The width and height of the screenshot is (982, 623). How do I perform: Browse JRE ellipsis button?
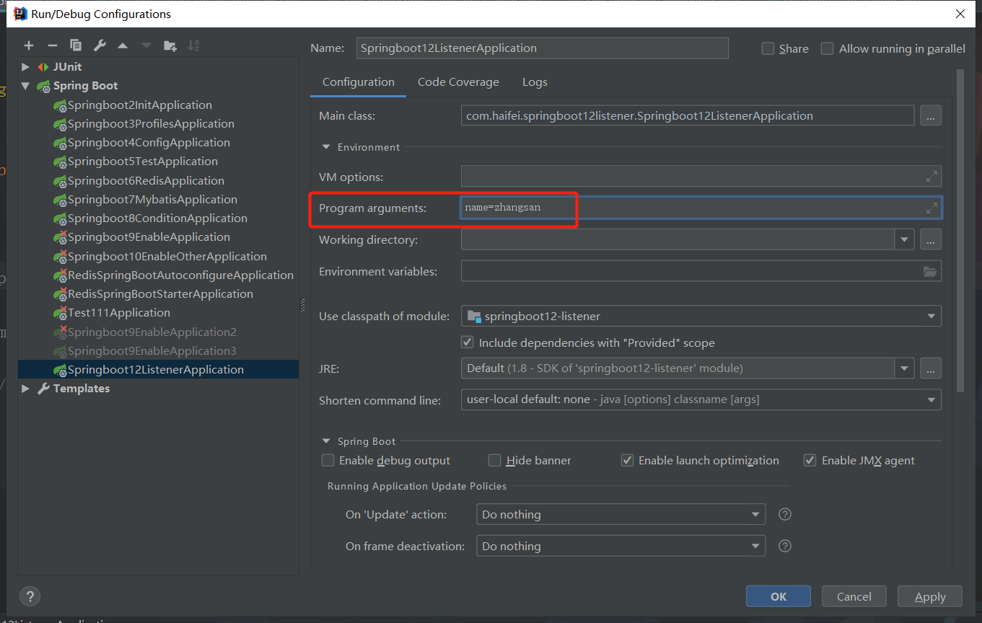click(x=931, y=368)
